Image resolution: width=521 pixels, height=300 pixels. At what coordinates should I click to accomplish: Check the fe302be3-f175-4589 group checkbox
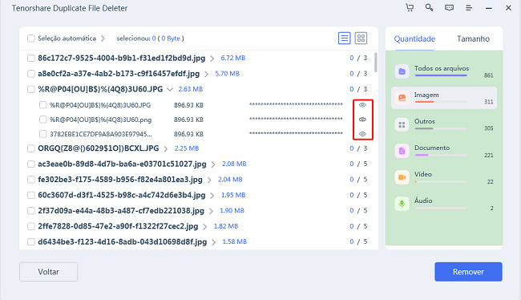pos(31,180)
